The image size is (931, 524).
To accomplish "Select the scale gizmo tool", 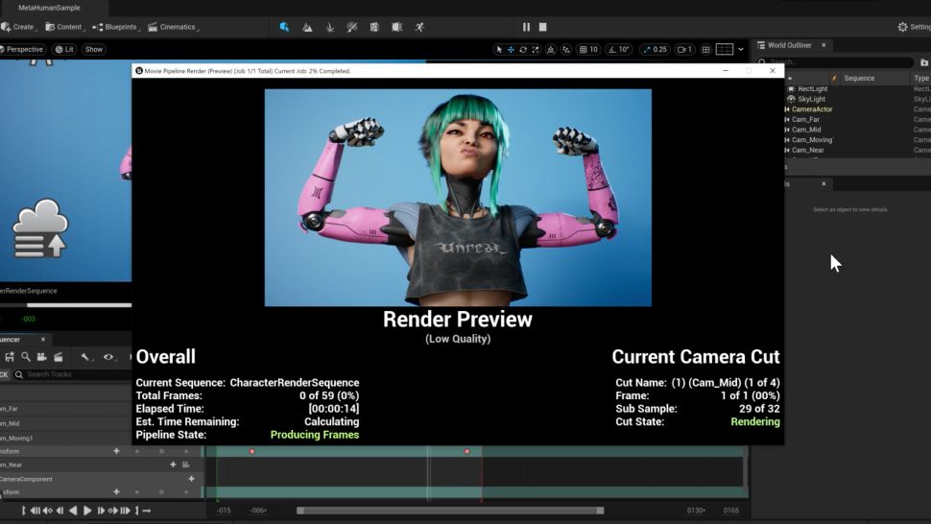I will tap(536, 49).
